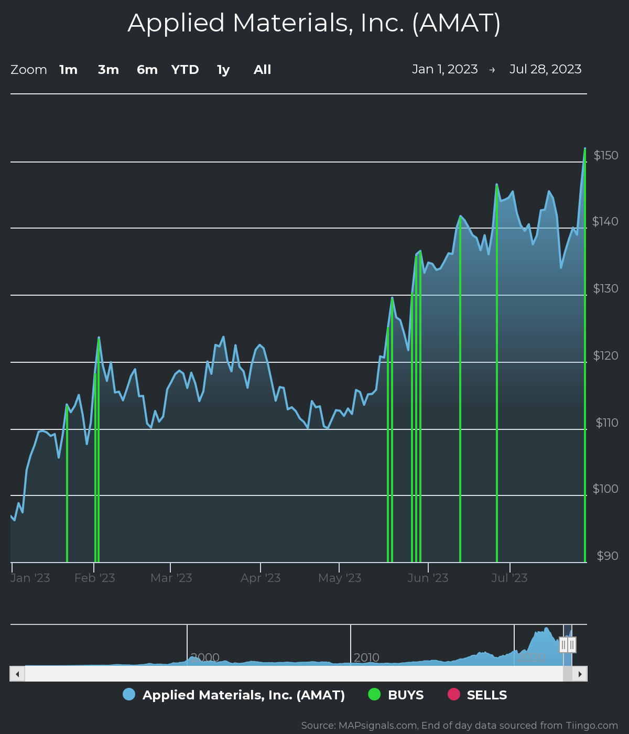
Task: Click the buy signal line in mid-June
Action: pos(460,389)
